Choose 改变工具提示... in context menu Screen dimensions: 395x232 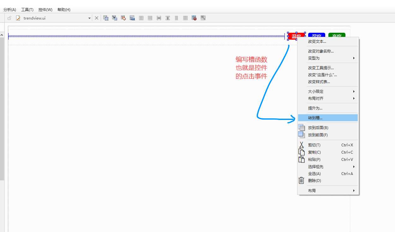(x=328, y=68)
